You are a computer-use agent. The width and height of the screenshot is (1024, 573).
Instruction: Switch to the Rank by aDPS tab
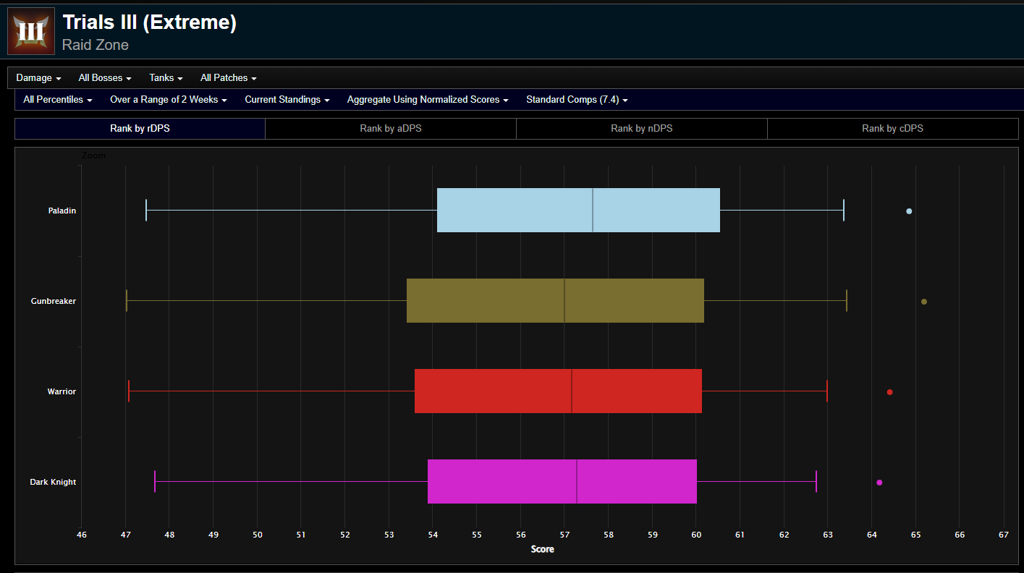tap(391, 129)
